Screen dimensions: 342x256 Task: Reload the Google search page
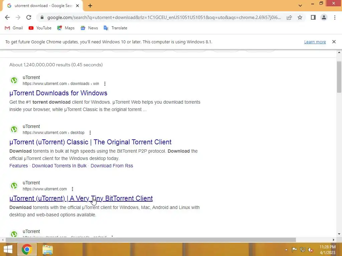point(29,17)
